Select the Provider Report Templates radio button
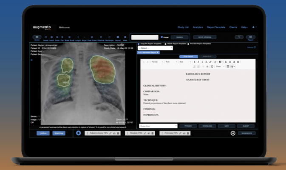The image size is (286, 170). pos(188,44)
